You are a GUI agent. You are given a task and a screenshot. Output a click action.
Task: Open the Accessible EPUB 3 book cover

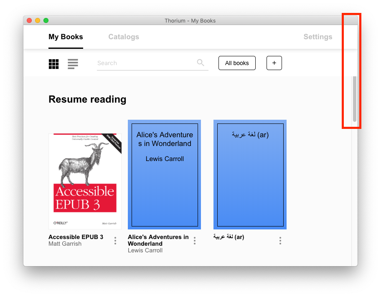coord(85,180)
